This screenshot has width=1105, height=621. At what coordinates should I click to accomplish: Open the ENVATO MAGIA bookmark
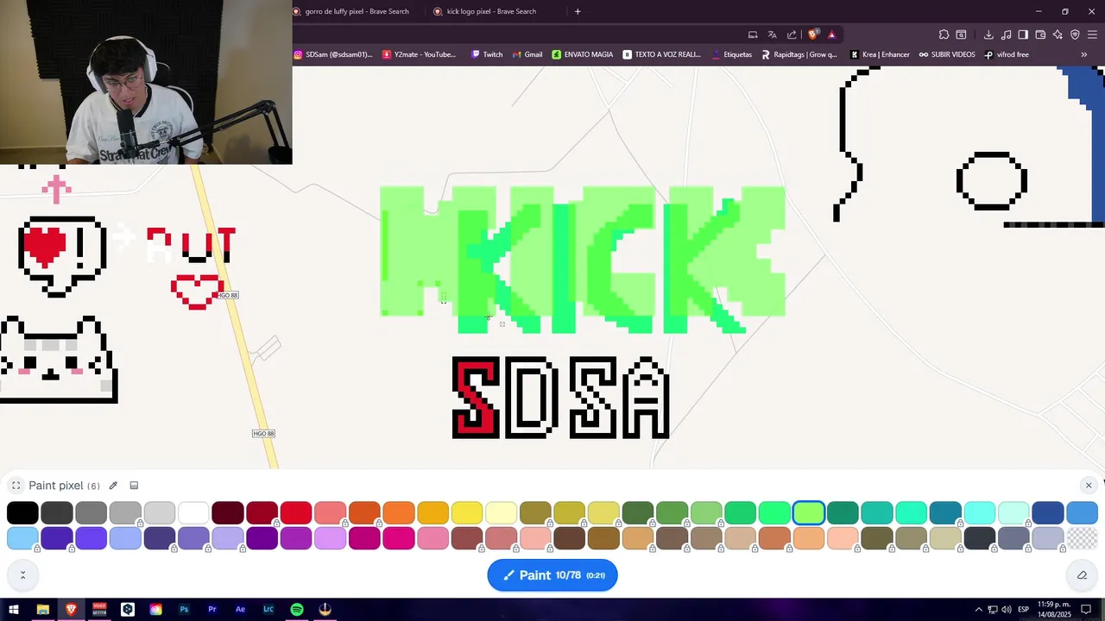pyautogui.click(x=583, y=54)
